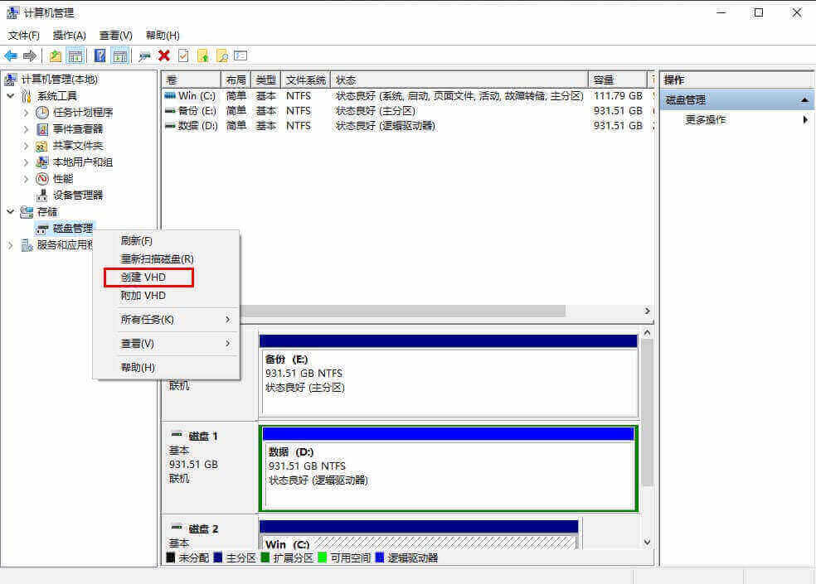
Task: Choose 附加 VHD in context menu
Action: [x=143, y=296]
